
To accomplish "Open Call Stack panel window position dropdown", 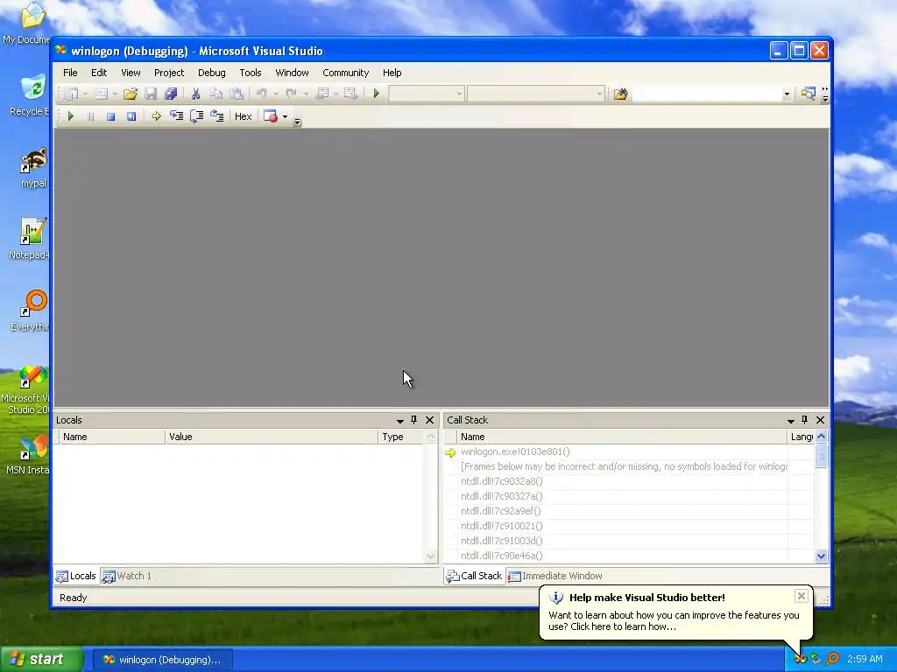I will (x=791, y=421).
